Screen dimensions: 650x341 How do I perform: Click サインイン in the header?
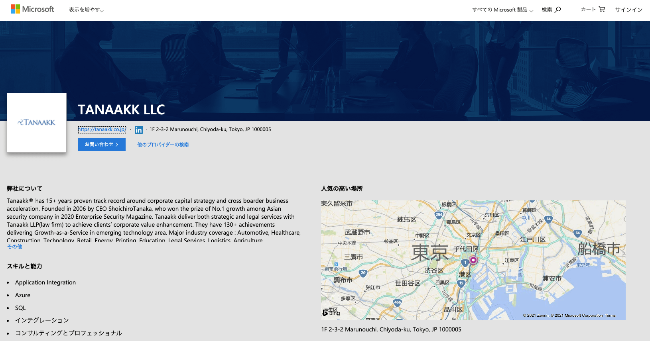(x=628, y=10)
